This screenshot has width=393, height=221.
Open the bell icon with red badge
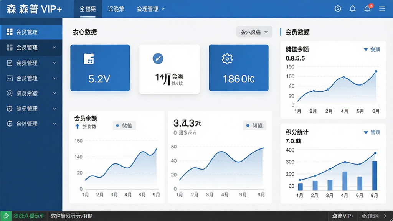point(368,8)
